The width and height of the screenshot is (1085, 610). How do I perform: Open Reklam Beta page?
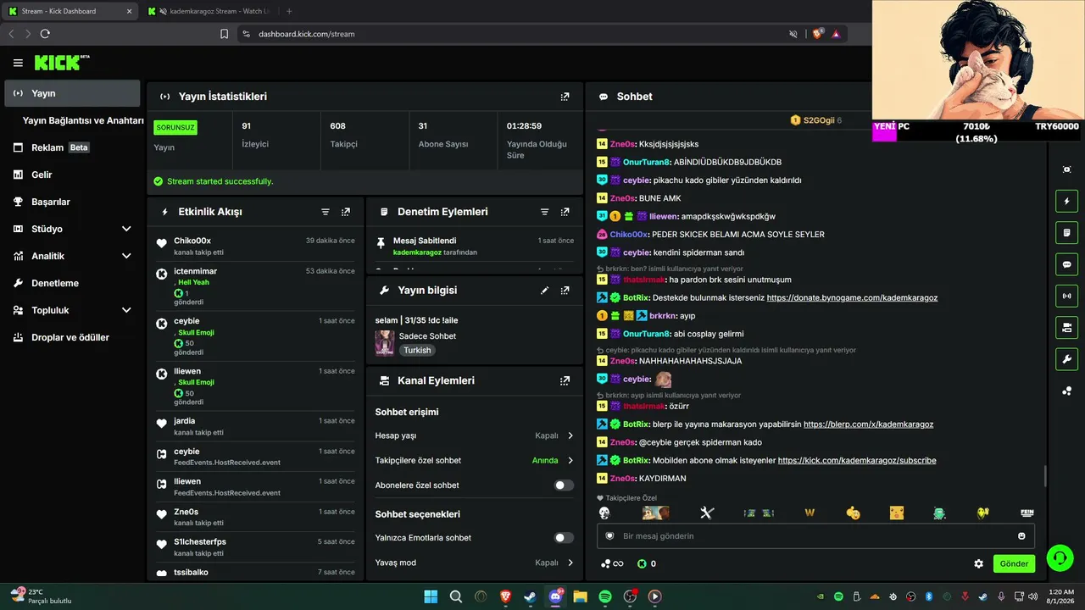[72, 147]
